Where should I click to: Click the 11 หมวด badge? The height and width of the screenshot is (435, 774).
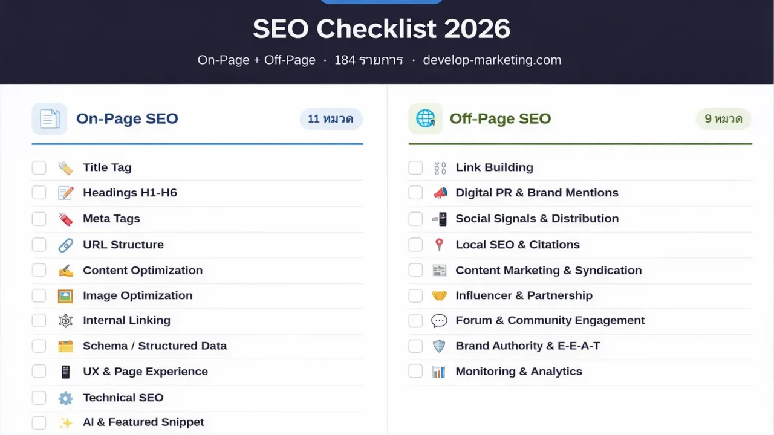tap(331, 119)
